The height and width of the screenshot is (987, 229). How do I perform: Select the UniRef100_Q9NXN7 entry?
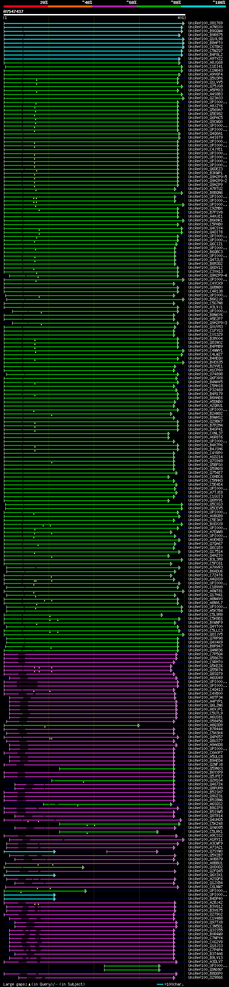(205, 970)
